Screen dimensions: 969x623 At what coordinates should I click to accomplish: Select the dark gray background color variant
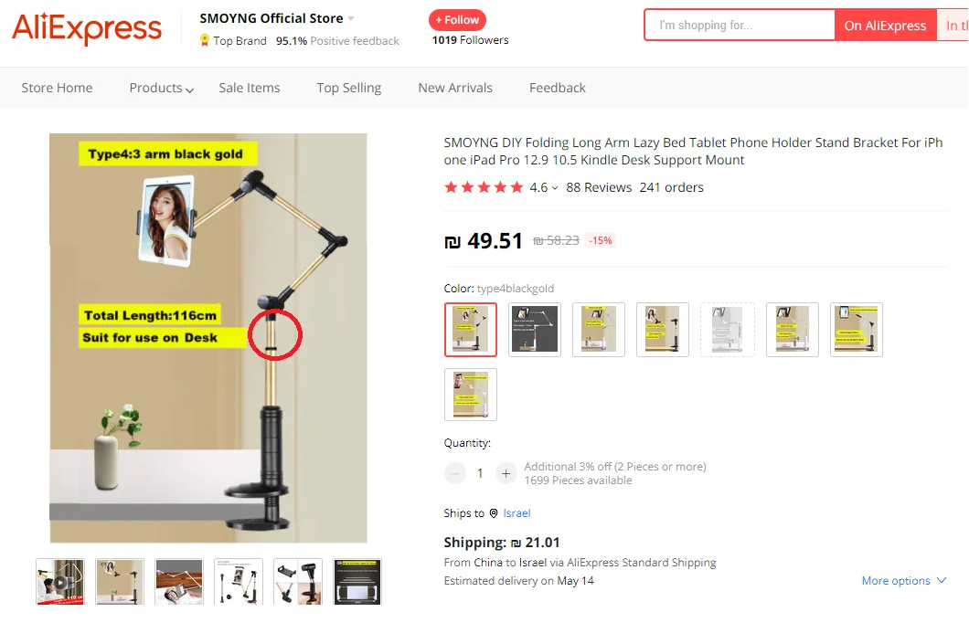point(535,330)
